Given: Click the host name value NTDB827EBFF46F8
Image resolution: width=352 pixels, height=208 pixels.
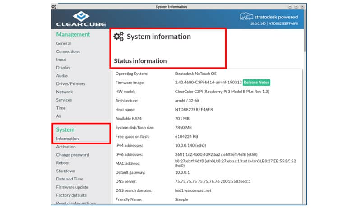Looking at the screenshot, I should click(x=194, y=110).
